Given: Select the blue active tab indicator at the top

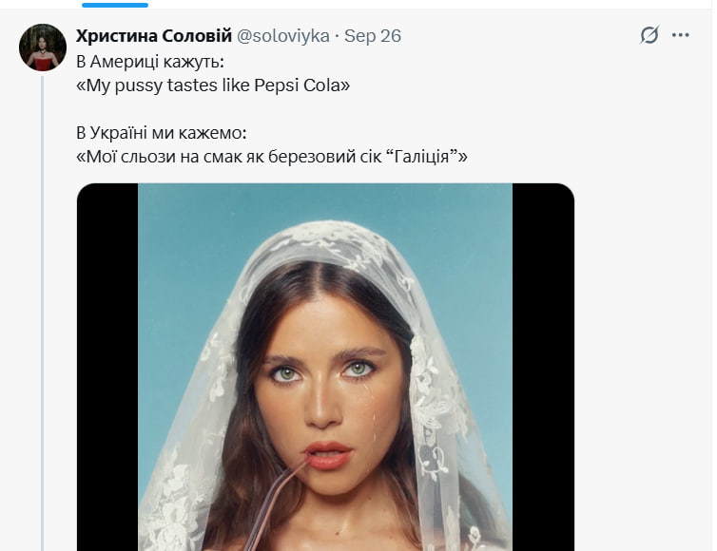Looking at the screenshot, I should click(x=114, y=4).
